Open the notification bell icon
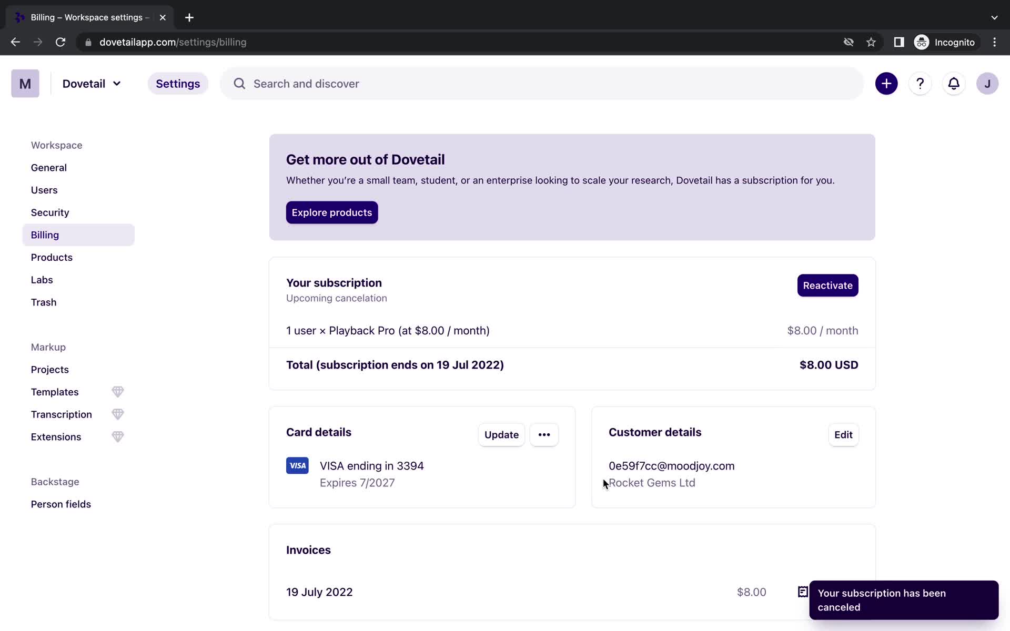1010x631 pixels. click(954, 84)
